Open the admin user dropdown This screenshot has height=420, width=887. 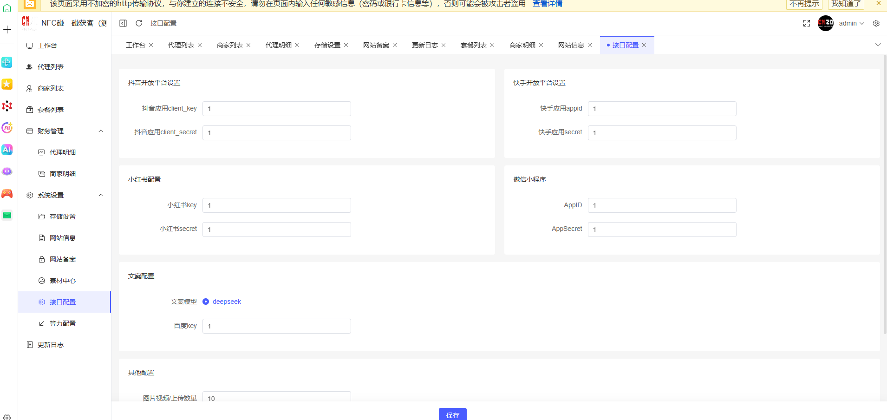click(x=851, y=23)
